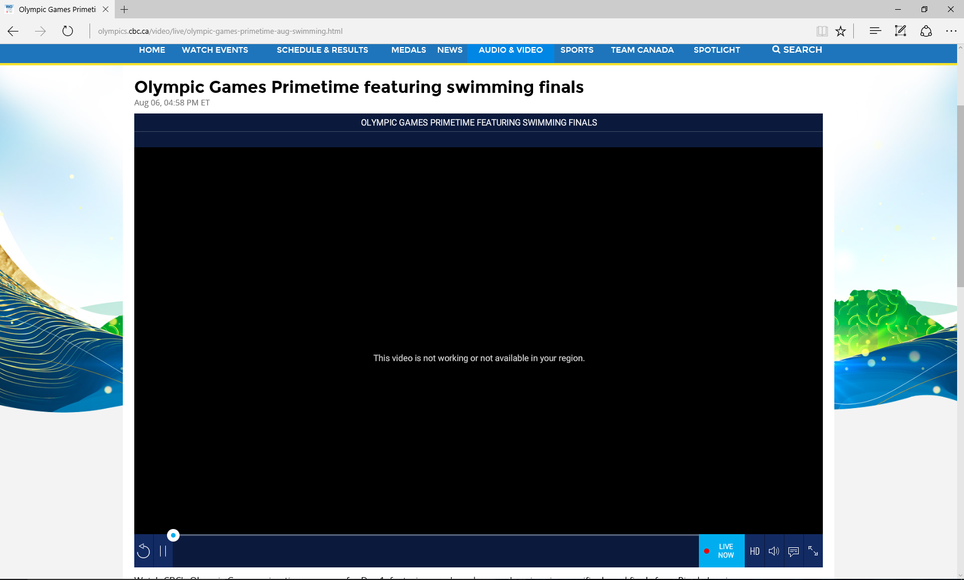Click the 'video is not working' message
This screenshot has width=964, height=580.
[x=479, y=358]
